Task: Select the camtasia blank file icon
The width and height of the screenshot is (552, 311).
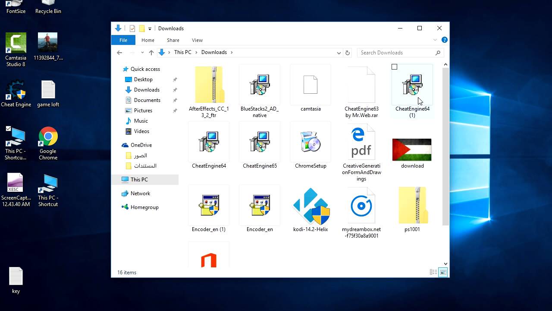Action: tap(310, 85)
